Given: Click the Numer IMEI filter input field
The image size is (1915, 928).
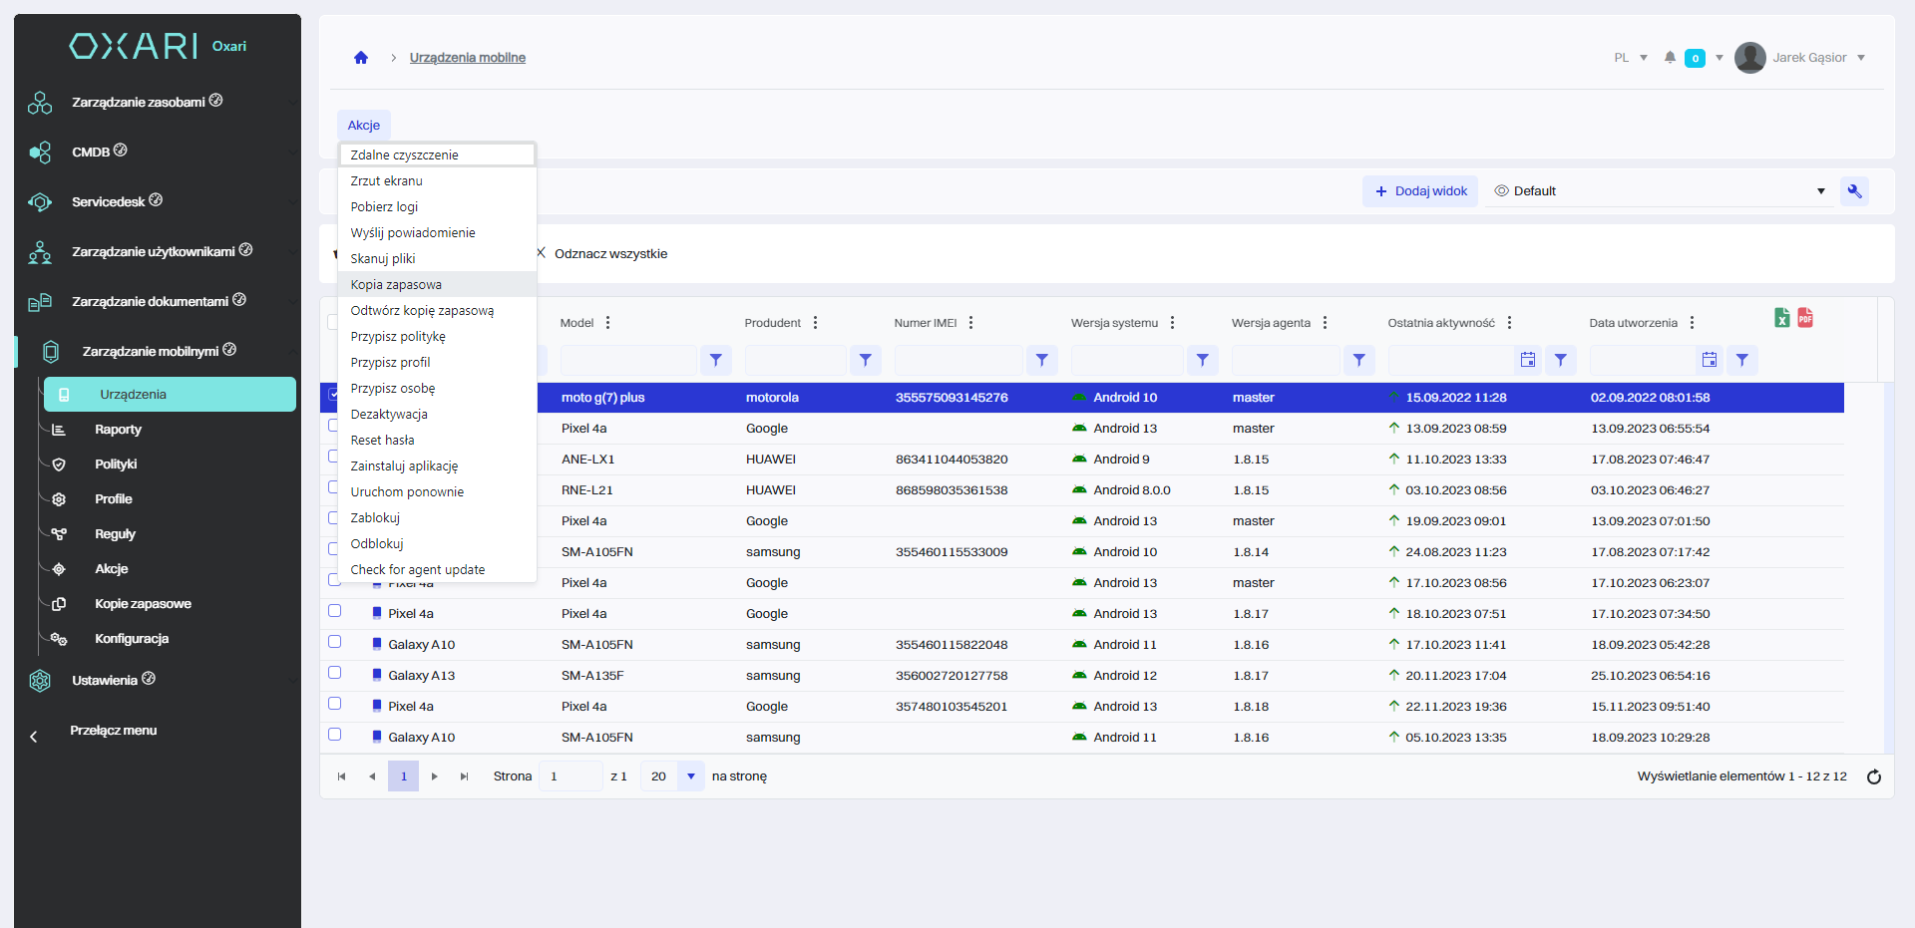Looking at the screenshot, I should point(957,360).
